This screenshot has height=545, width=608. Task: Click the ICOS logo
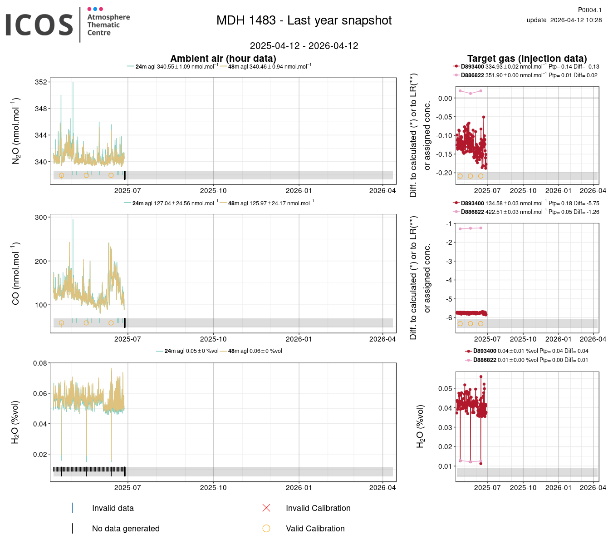pos(39,25)
